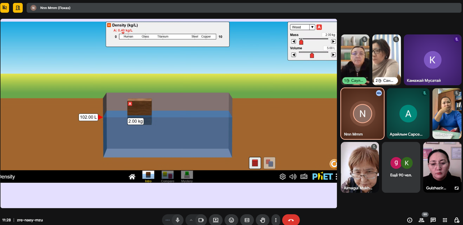Screen dimensions: 463x225
Task: Turn on closed captions
Action: 247,220
